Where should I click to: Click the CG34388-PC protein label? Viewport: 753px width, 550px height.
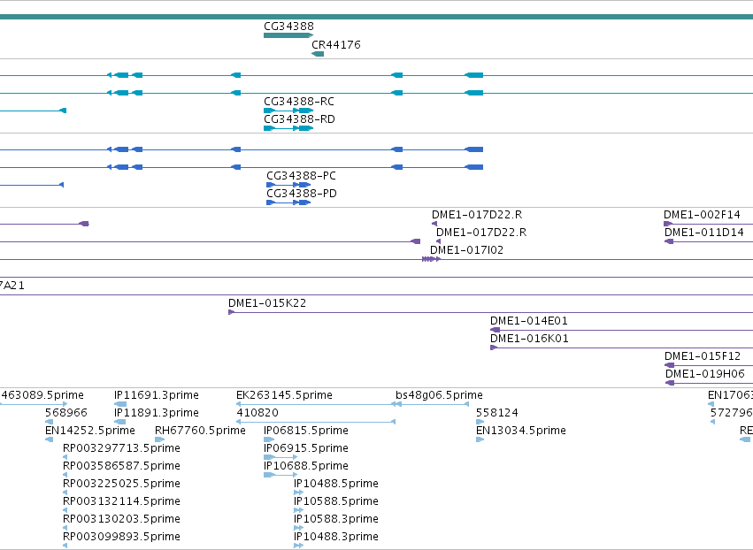[301, 176]
